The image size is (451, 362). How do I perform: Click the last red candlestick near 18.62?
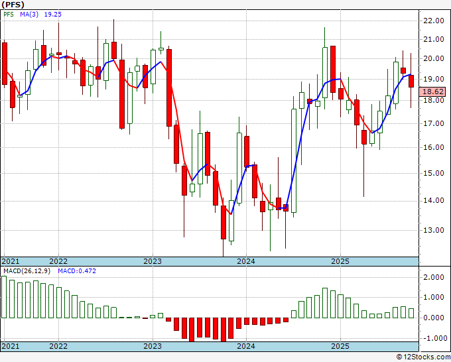[411, 81]
